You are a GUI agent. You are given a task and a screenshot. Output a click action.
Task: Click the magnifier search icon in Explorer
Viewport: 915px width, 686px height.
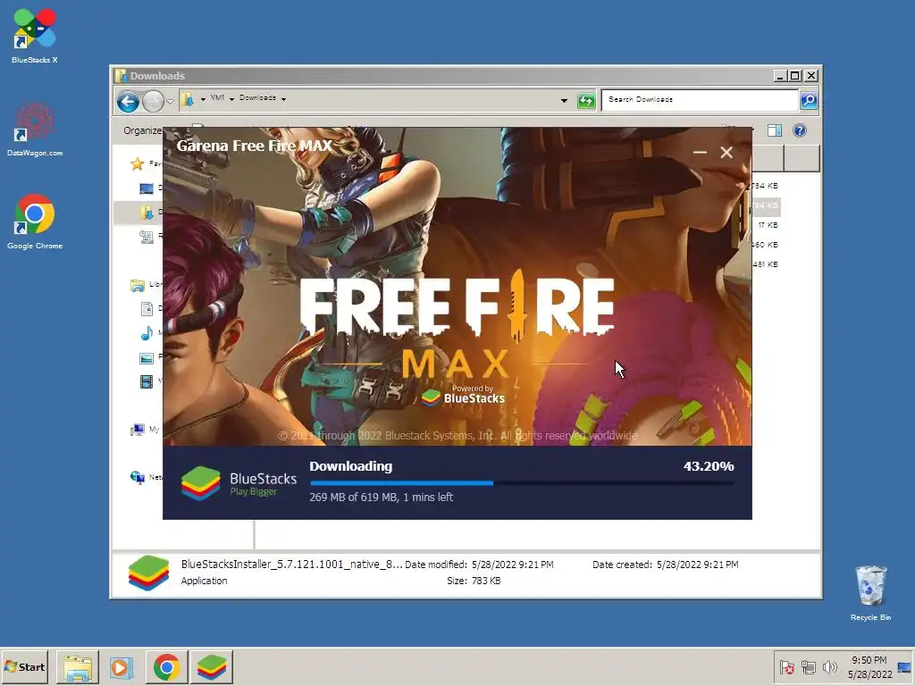(x=808, y=100)
